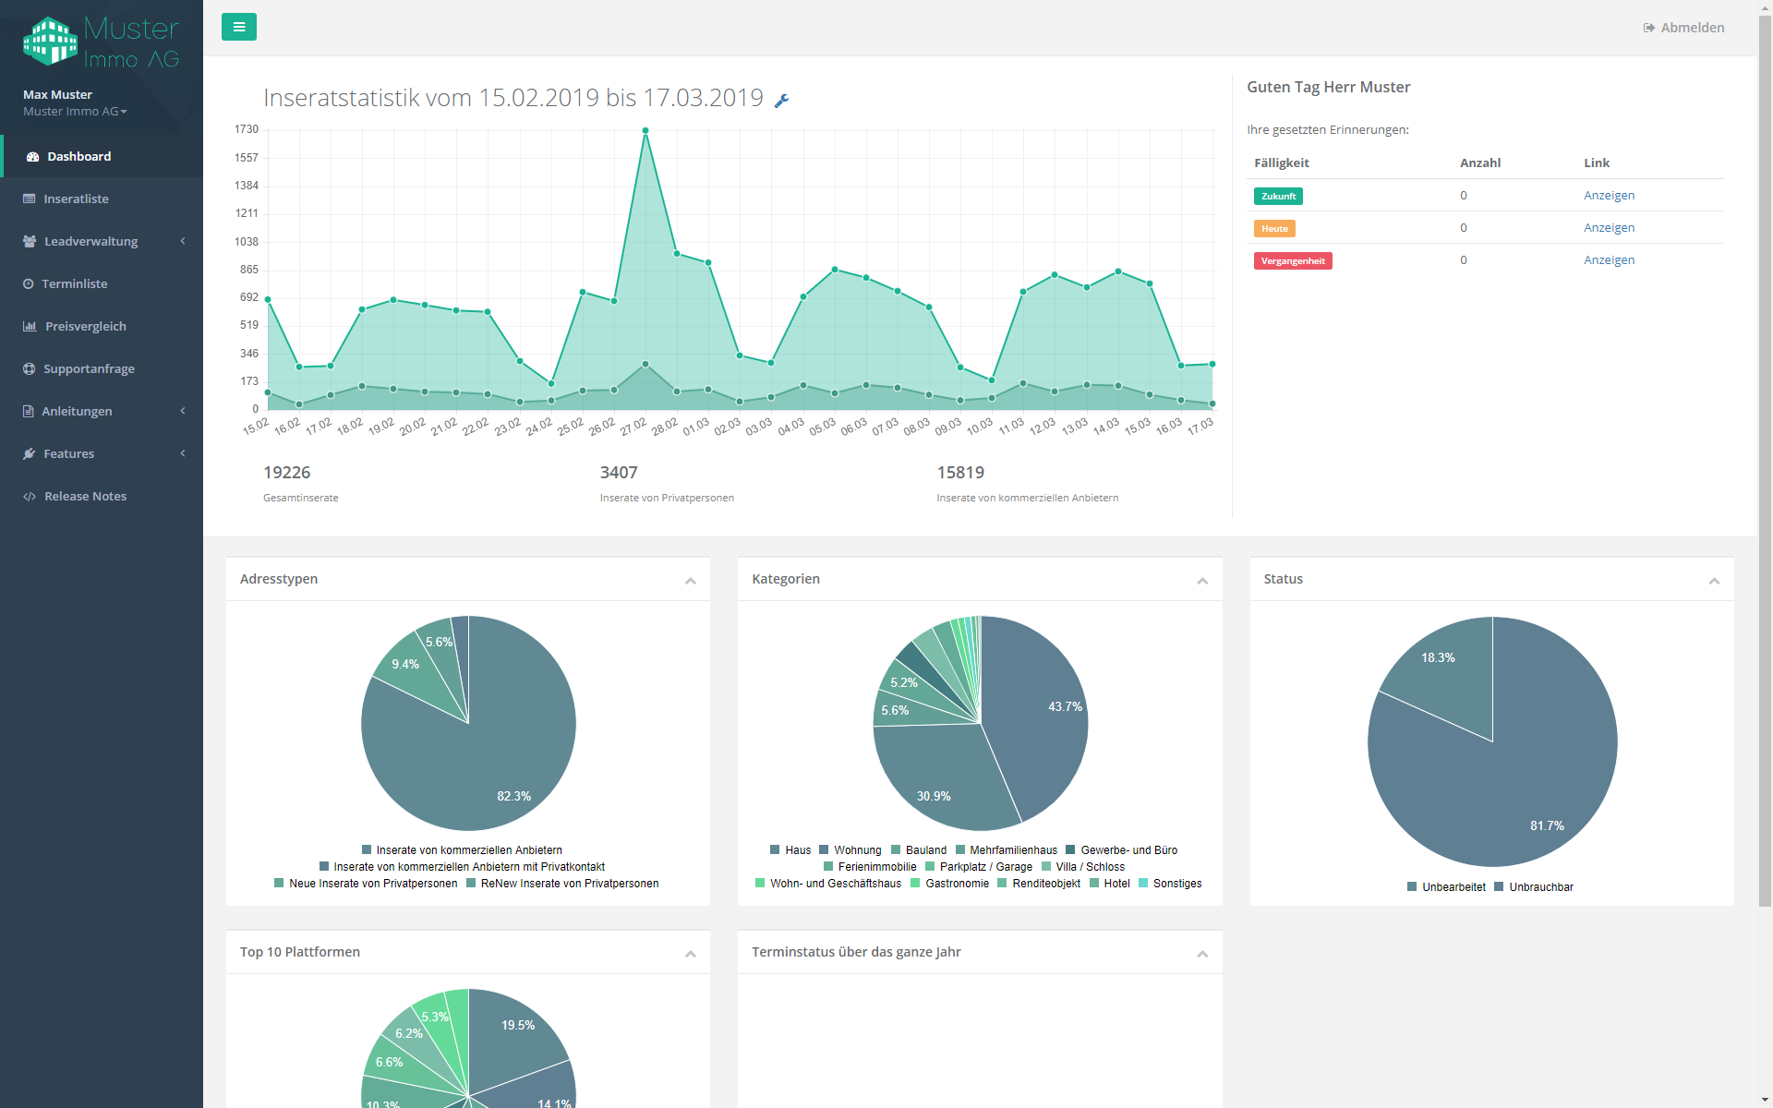Collapse the Status panel

1714,581
